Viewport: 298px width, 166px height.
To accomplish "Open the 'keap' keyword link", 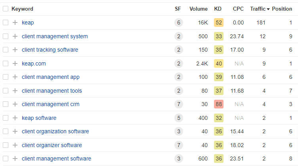I will pyautogui.click(x=28, y=22).
